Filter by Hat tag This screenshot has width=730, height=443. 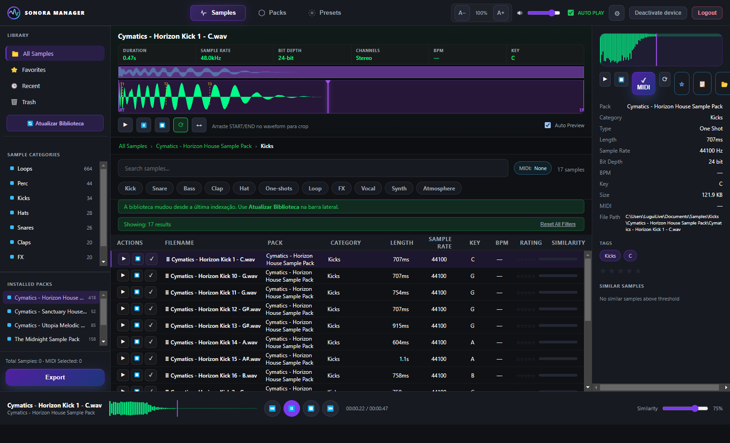pos(244,188)
